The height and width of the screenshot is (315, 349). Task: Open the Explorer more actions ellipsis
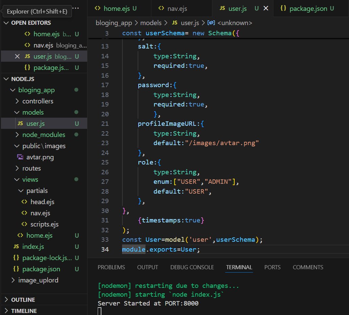click(76, 8)
